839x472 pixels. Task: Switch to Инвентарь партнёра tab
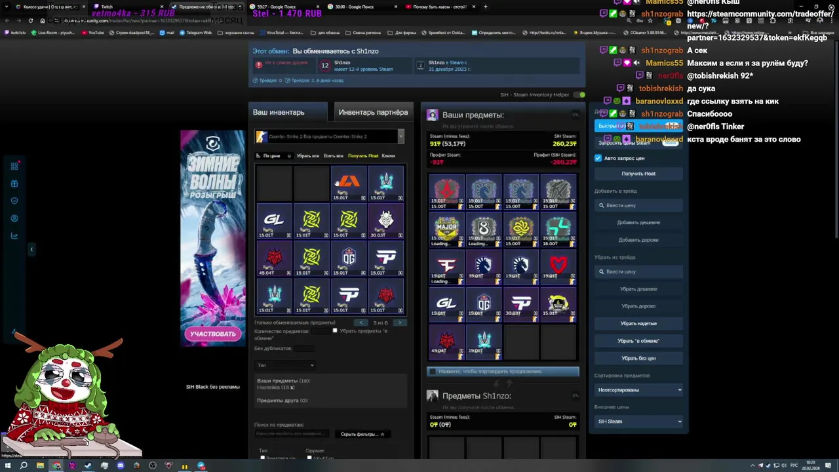pyautogui.click(x=373, y=112)
